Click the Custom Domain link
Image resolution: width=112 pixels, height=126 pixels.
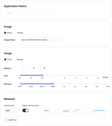[99, 110]
